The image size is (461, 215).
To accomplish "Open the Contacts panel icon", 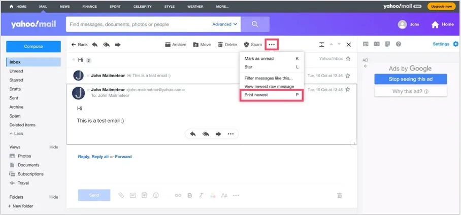I will point(366,44).
